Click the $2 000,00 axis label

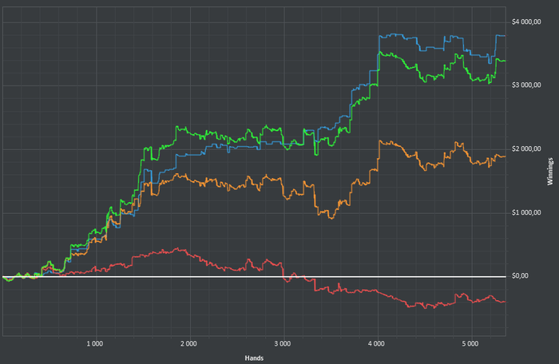(x=526, y=149)
